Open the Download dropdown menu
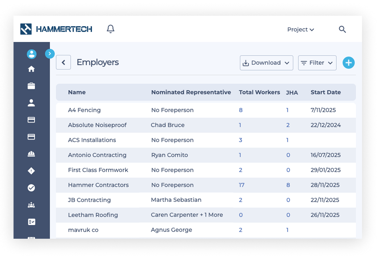This screenshot has width=380, height=259. 266,63
